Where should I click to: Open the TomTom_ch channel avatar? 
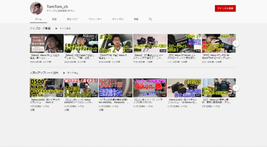coord(36,8)
